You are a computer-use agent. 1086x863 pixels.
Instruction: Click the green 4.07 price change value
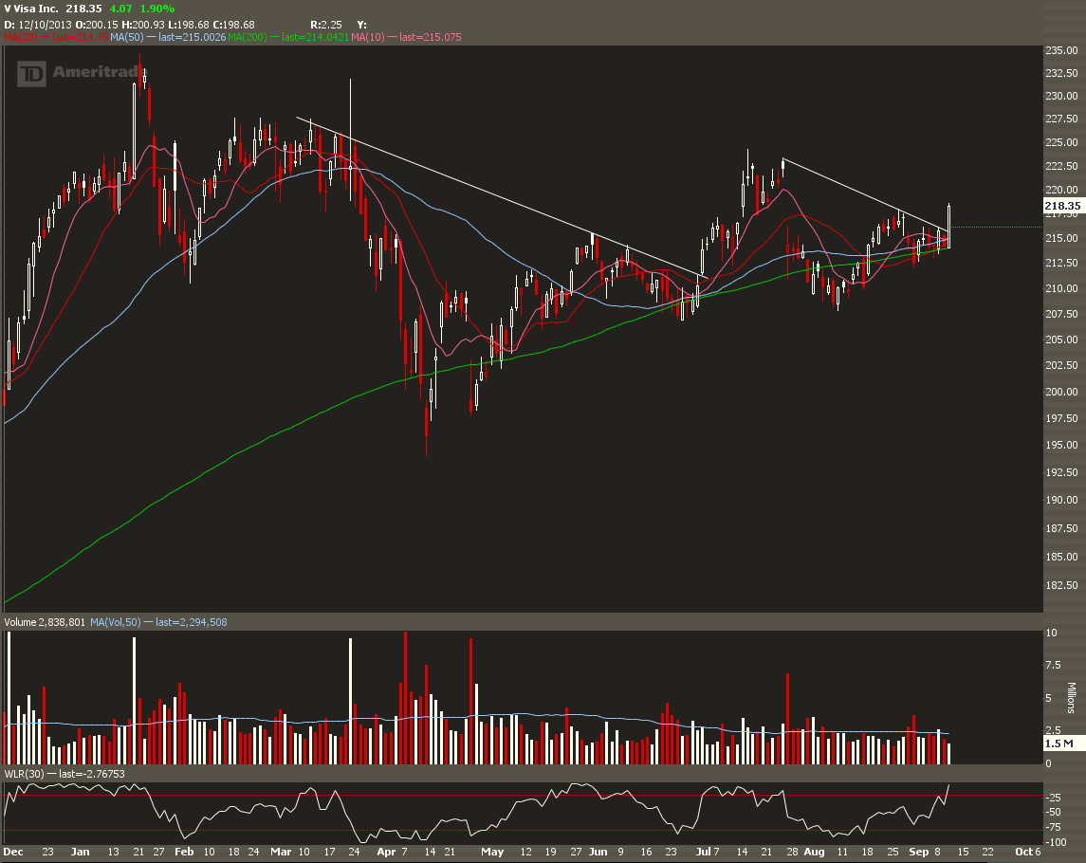120,9
